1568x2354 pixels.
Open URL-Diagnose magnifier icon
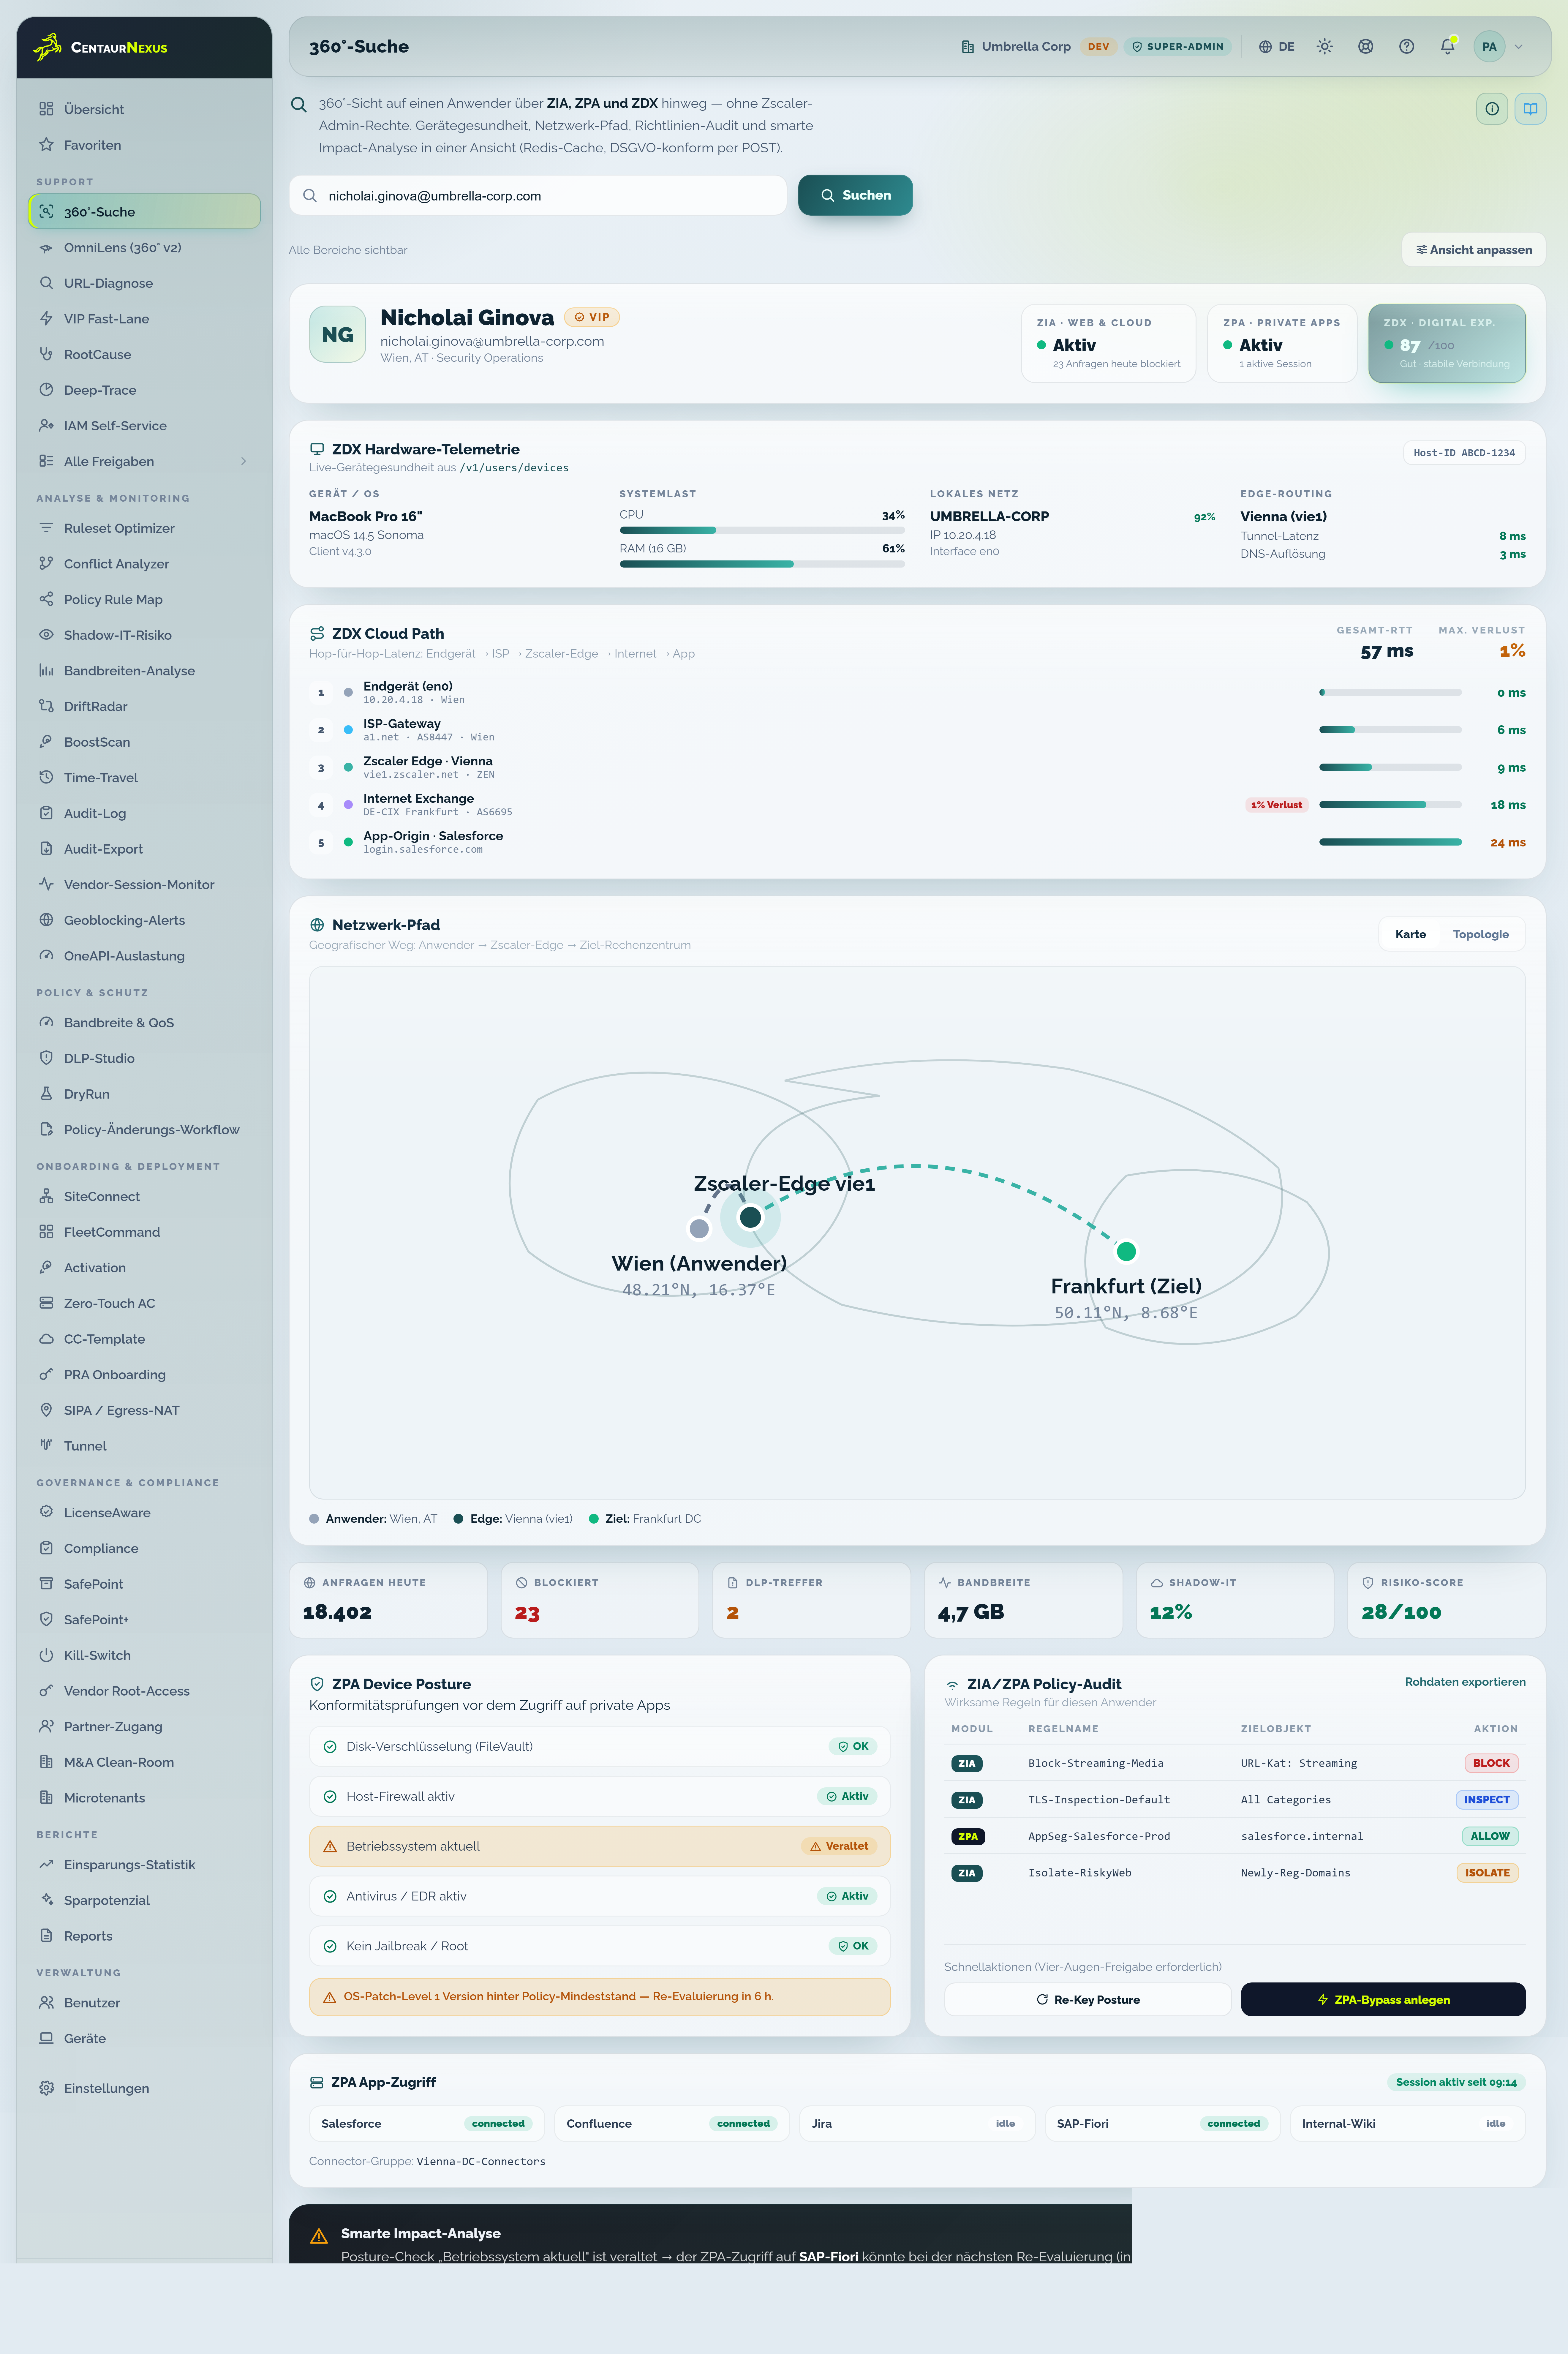coord(46,283)
